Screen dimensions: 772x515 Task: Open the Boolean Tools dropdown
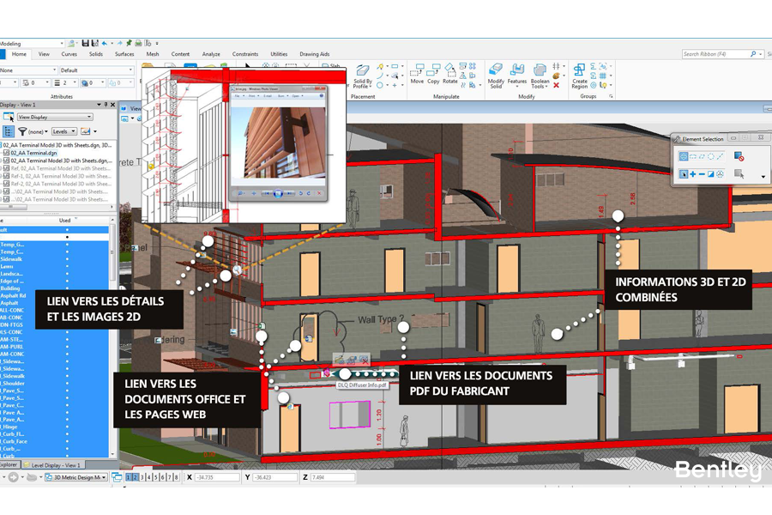coord(540,76)
